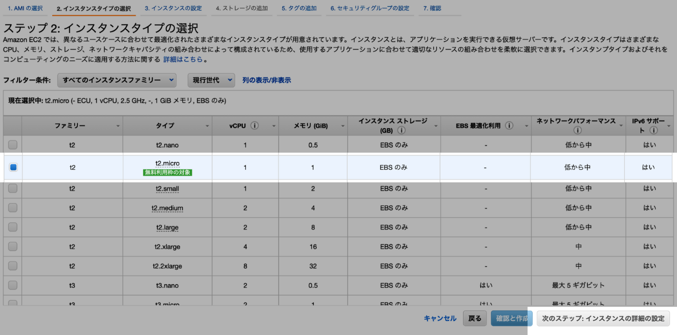
Task: Open メモリ (GiB) column sort arrow
Action: point(342,126)
